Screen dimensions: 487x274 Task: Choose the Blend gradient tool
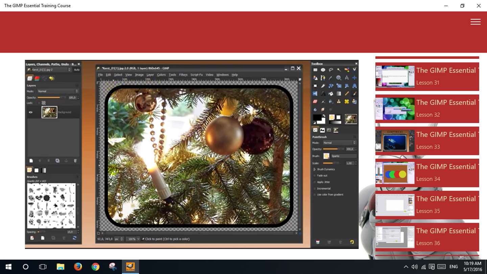click(x=339, y=93)
